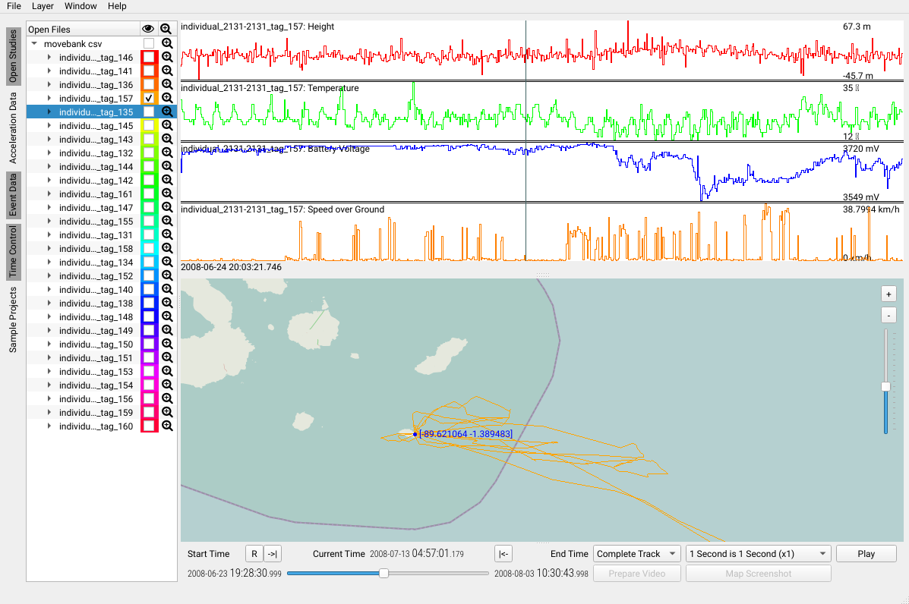Zoom in on the map with the plus button
909x604 pixels.
(x=888, y=294)
